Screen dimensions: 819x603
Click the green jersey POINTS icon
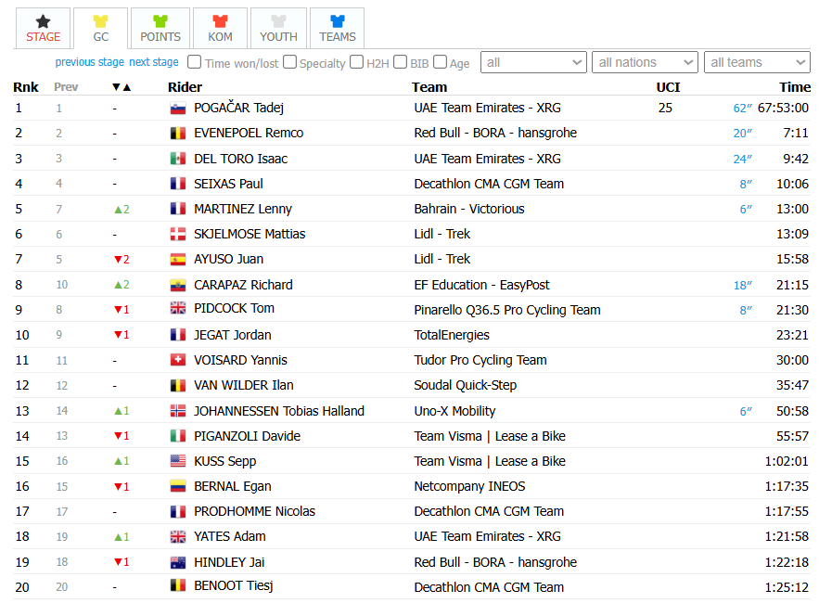(x=160, y=21)
